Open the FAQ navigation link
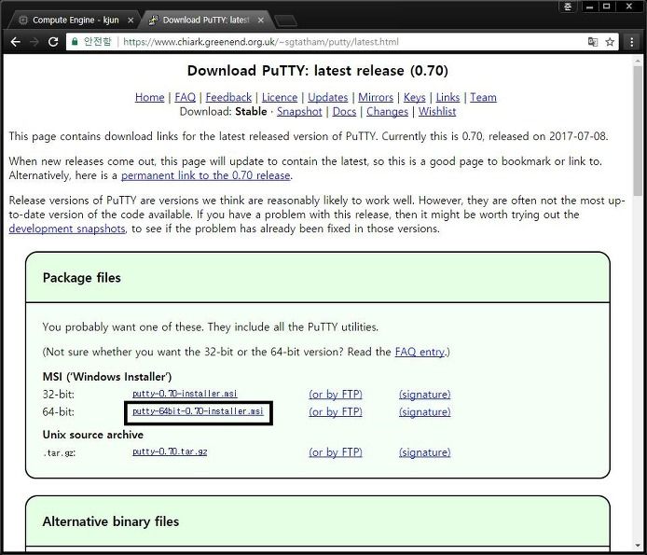Viewport: 647px width, 555px height. coord(185,97)
